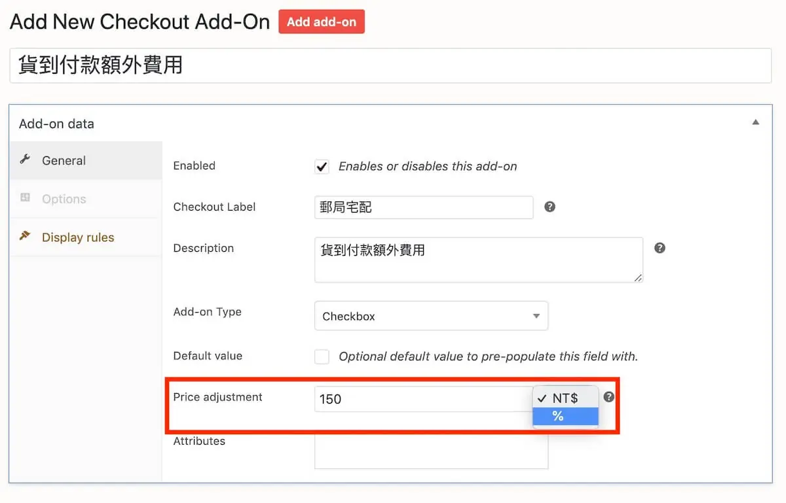
Task: Click the Add-on Type label
Action: coord(207,312)
